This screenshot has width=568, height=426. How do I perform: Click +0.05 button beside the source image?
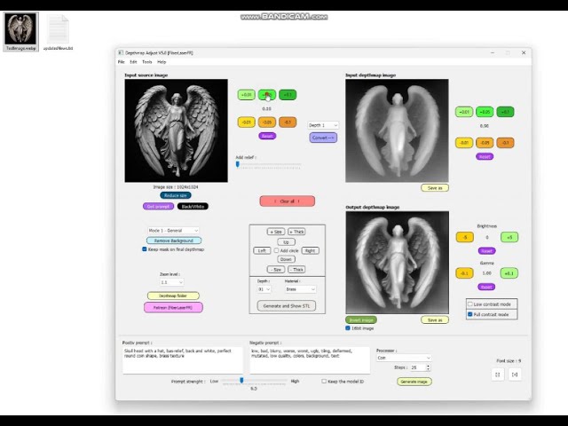[267, 95]
